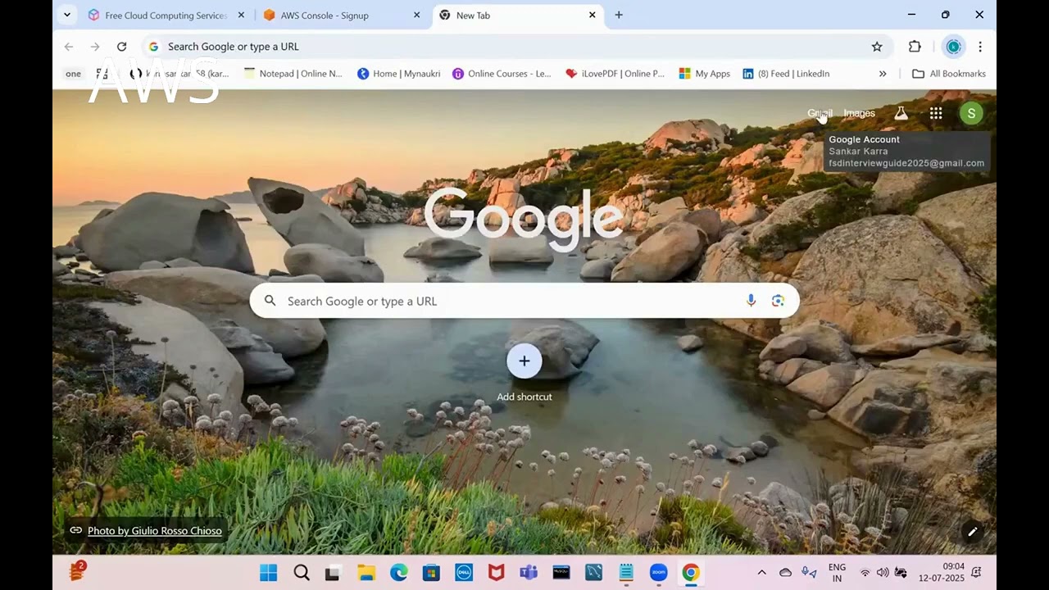Open McAfee from the taskbar

(x=496, y=573)
